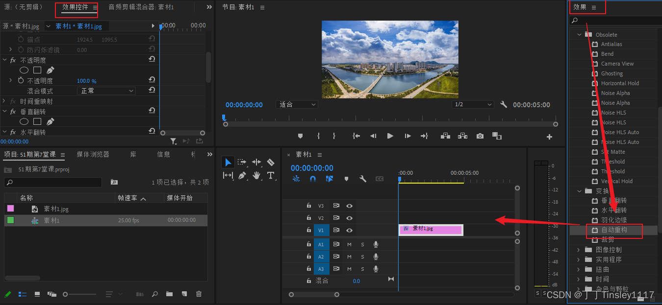
Task: Open the 混合模式 dropdown showing 正常
Action: [x=106, y=91]
